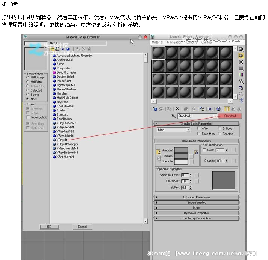
Task: Click the ambient-diffuse lock icon
Action: [x=196, y=153]
